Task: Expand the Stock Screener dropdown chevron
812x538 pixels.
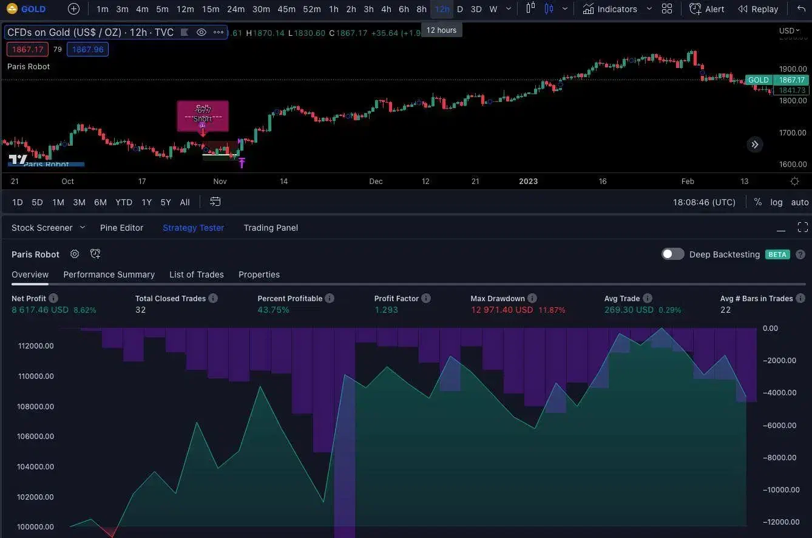Action: [83, 228]
